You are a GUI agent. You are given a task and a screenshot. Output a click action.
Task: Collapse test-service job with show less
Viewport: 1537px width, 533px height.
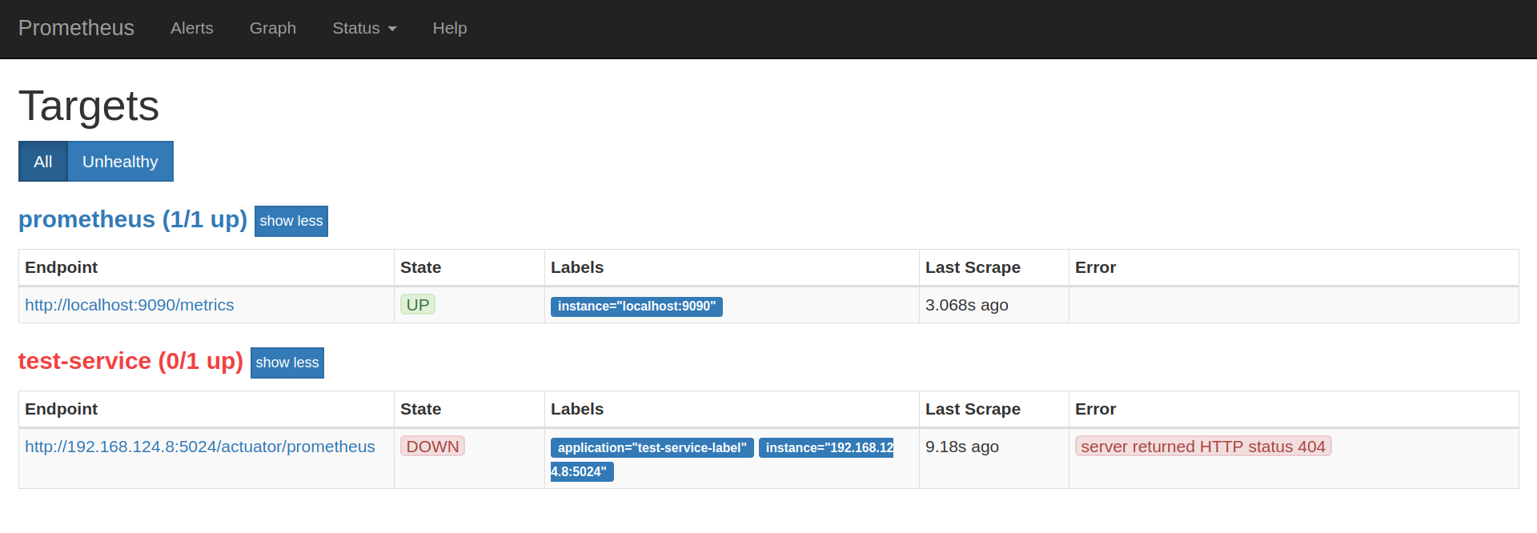[287, 363]
